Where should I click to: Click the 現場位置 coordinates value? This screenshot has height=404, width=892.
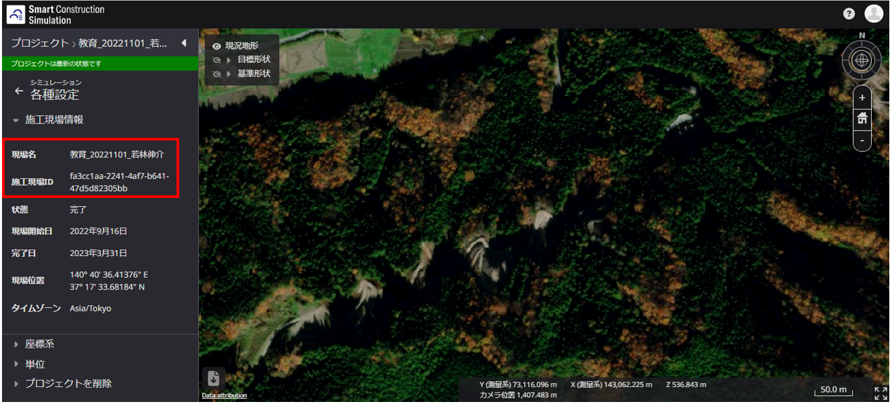(x=108, y=281)
